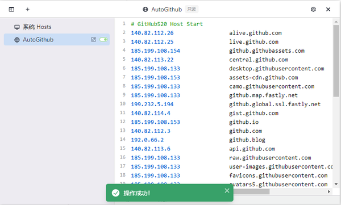Click the vertical scrollbar up arrow
This screenshot has width=341, height=205.
click(x=336, y=22)
